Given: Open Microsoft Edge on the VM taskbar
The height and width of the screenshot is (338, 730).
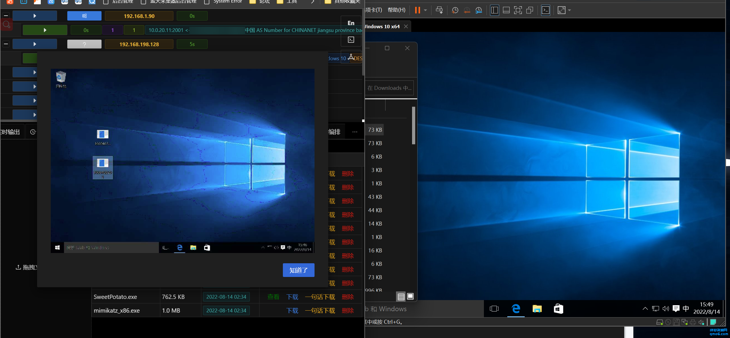Looking at the screenshot, I should point(516,309).
